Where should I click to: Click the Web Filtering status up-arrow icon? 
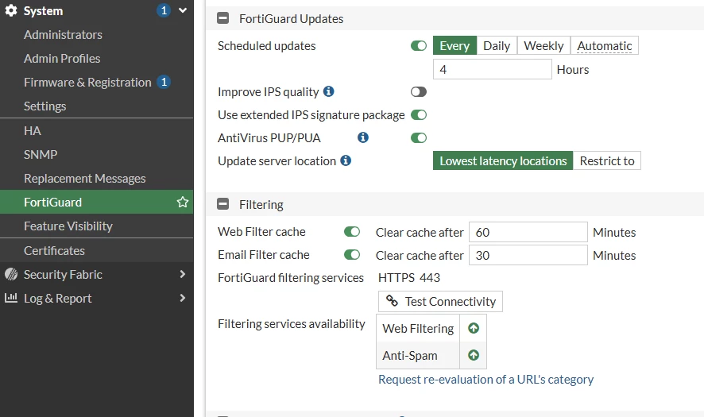474,328
